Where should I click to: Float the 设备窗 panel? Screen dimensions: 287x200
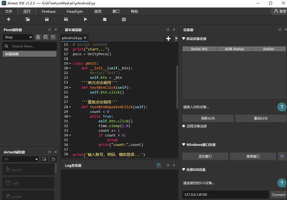coord(279,30)
